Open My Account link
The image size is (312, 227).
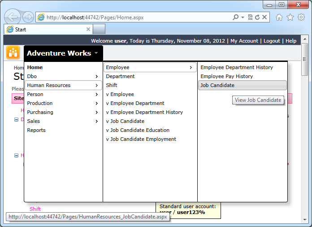pos(244,41)
